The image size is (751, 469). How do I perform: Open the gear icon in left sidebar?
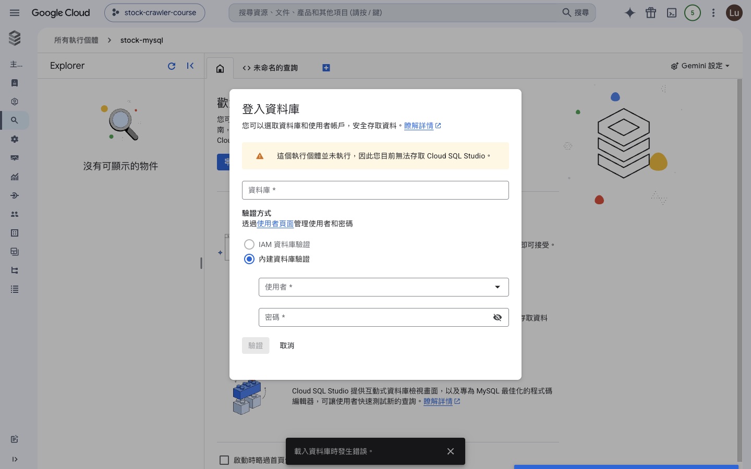[15, 139]
